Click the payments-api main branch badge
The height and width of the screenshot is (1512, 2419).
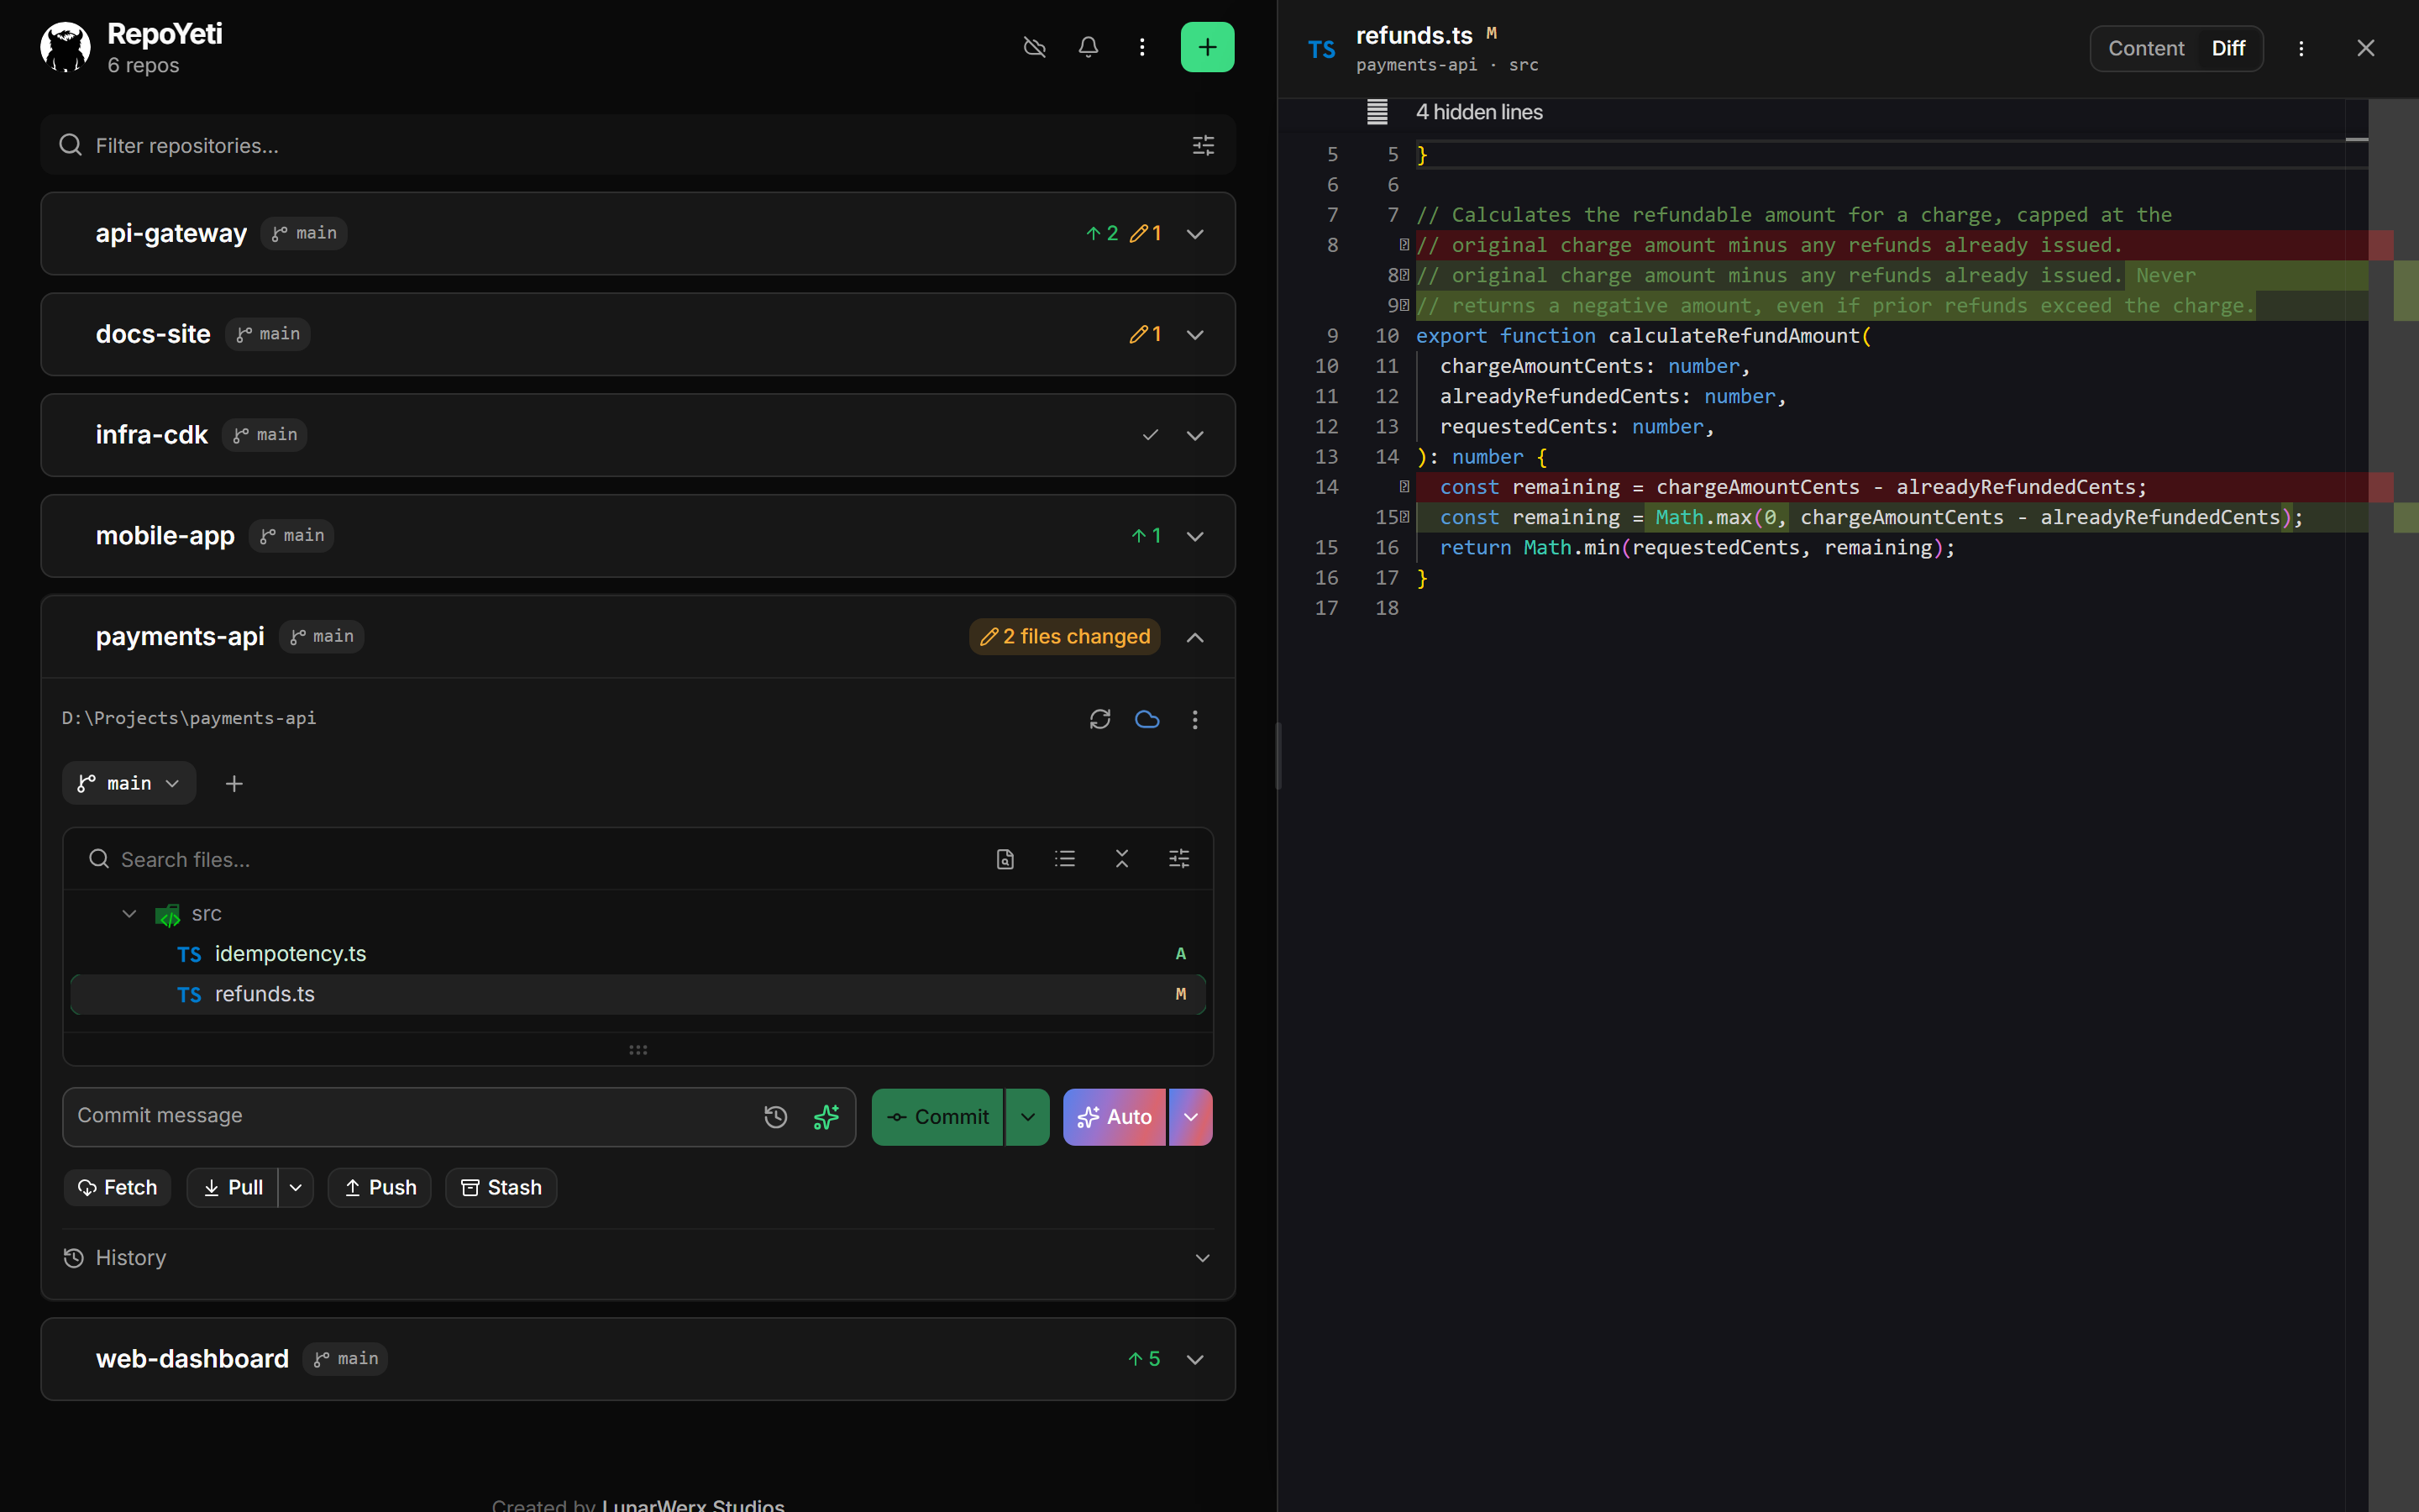tap(321, 636)
